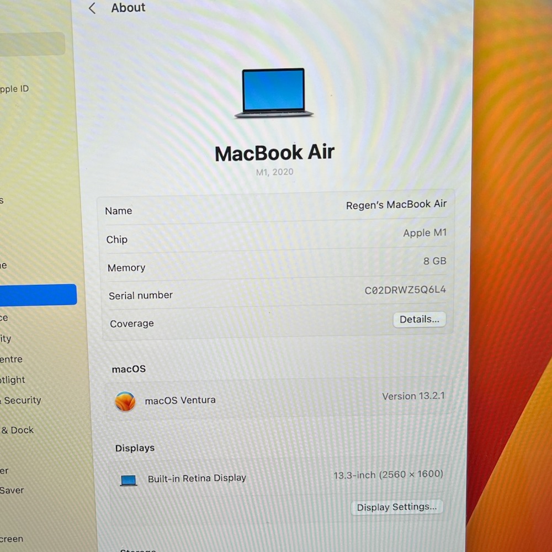552x552 pixels.
Task: Click the Built-in Retina Display icon
Action: pos(129,480)
